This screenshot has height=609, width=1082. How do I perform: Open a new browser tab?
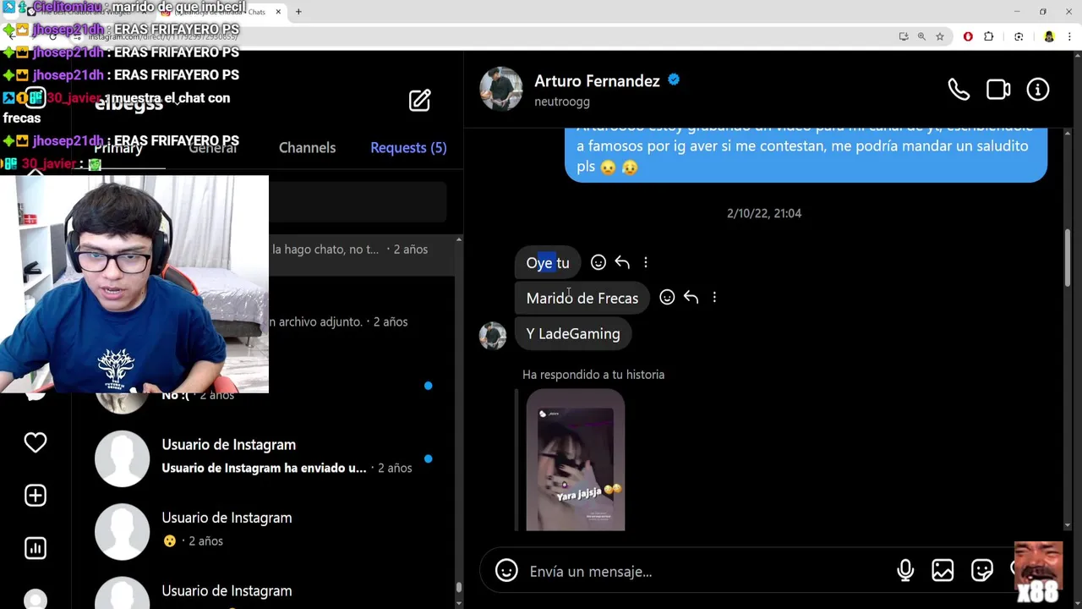tap(298, 12)
